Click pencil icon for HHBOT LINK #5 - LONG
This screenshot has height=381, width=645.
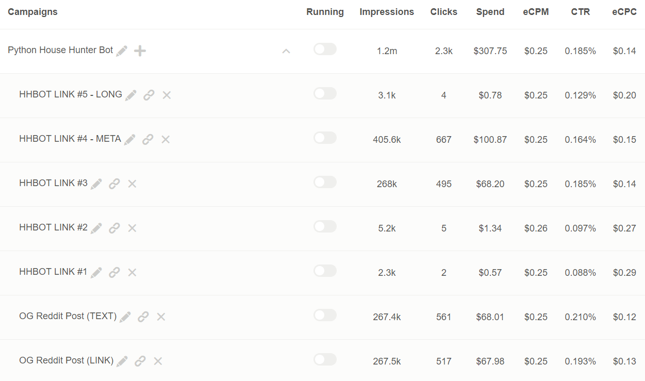(131, 95)
